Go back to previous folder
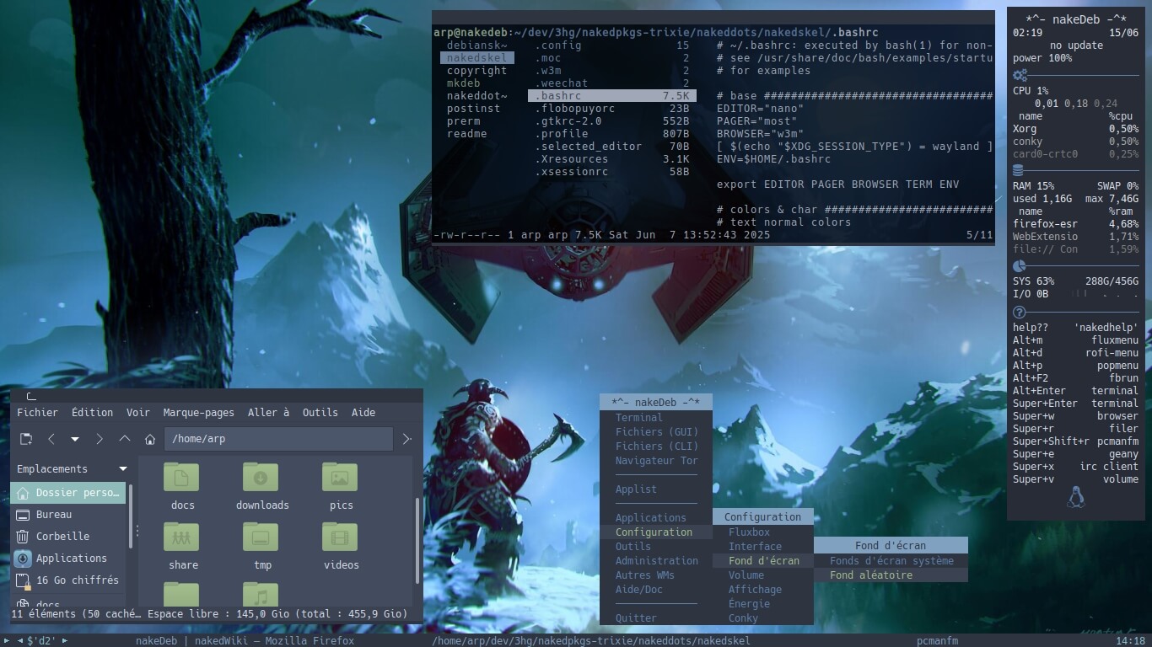 tap(51, 439)
